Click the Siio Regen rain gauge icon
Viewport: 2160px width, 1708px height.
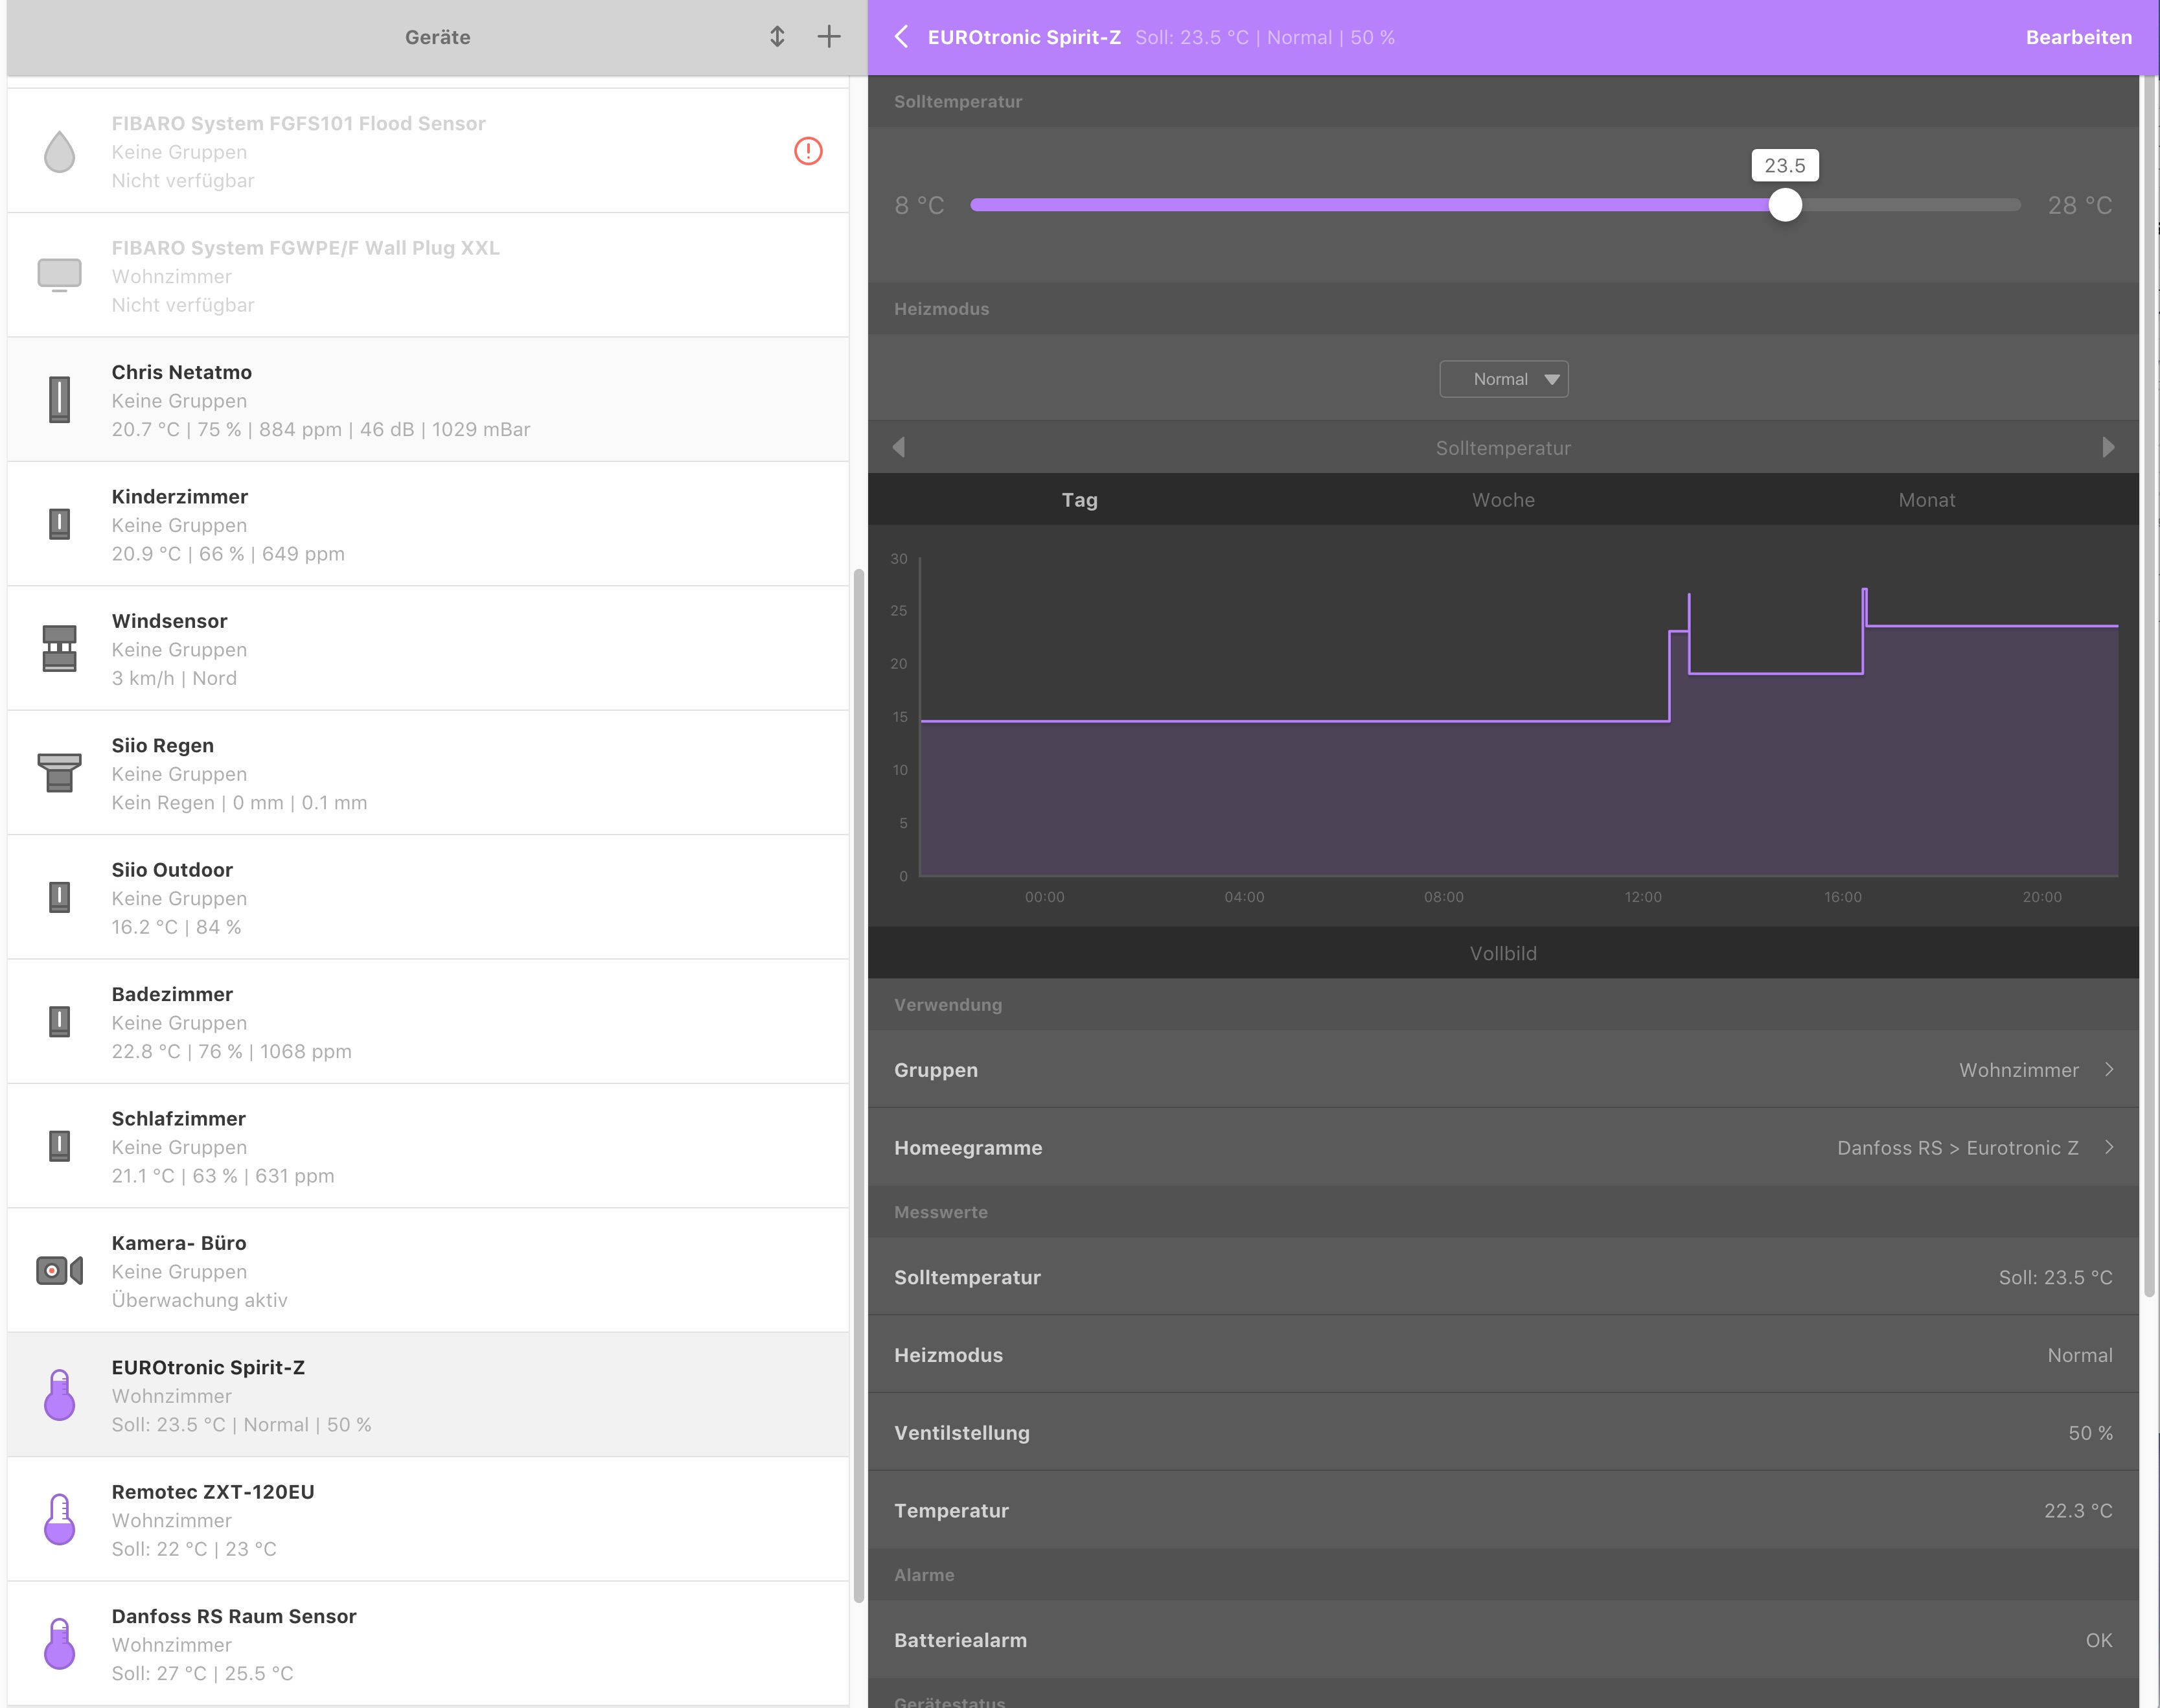60,772
